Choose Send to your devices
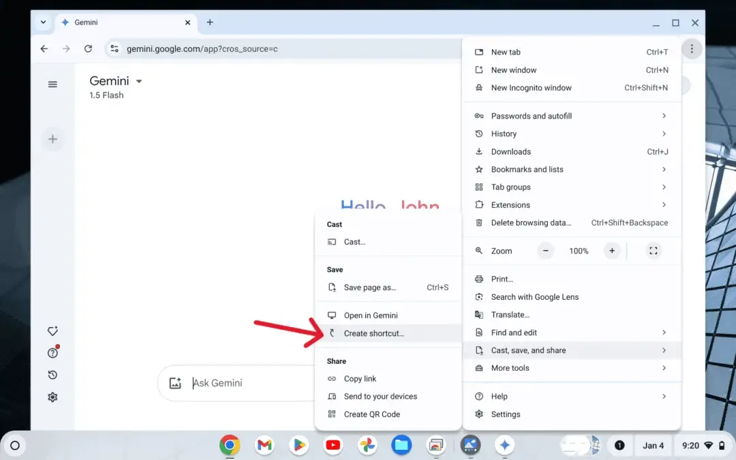 coord(388,396)
